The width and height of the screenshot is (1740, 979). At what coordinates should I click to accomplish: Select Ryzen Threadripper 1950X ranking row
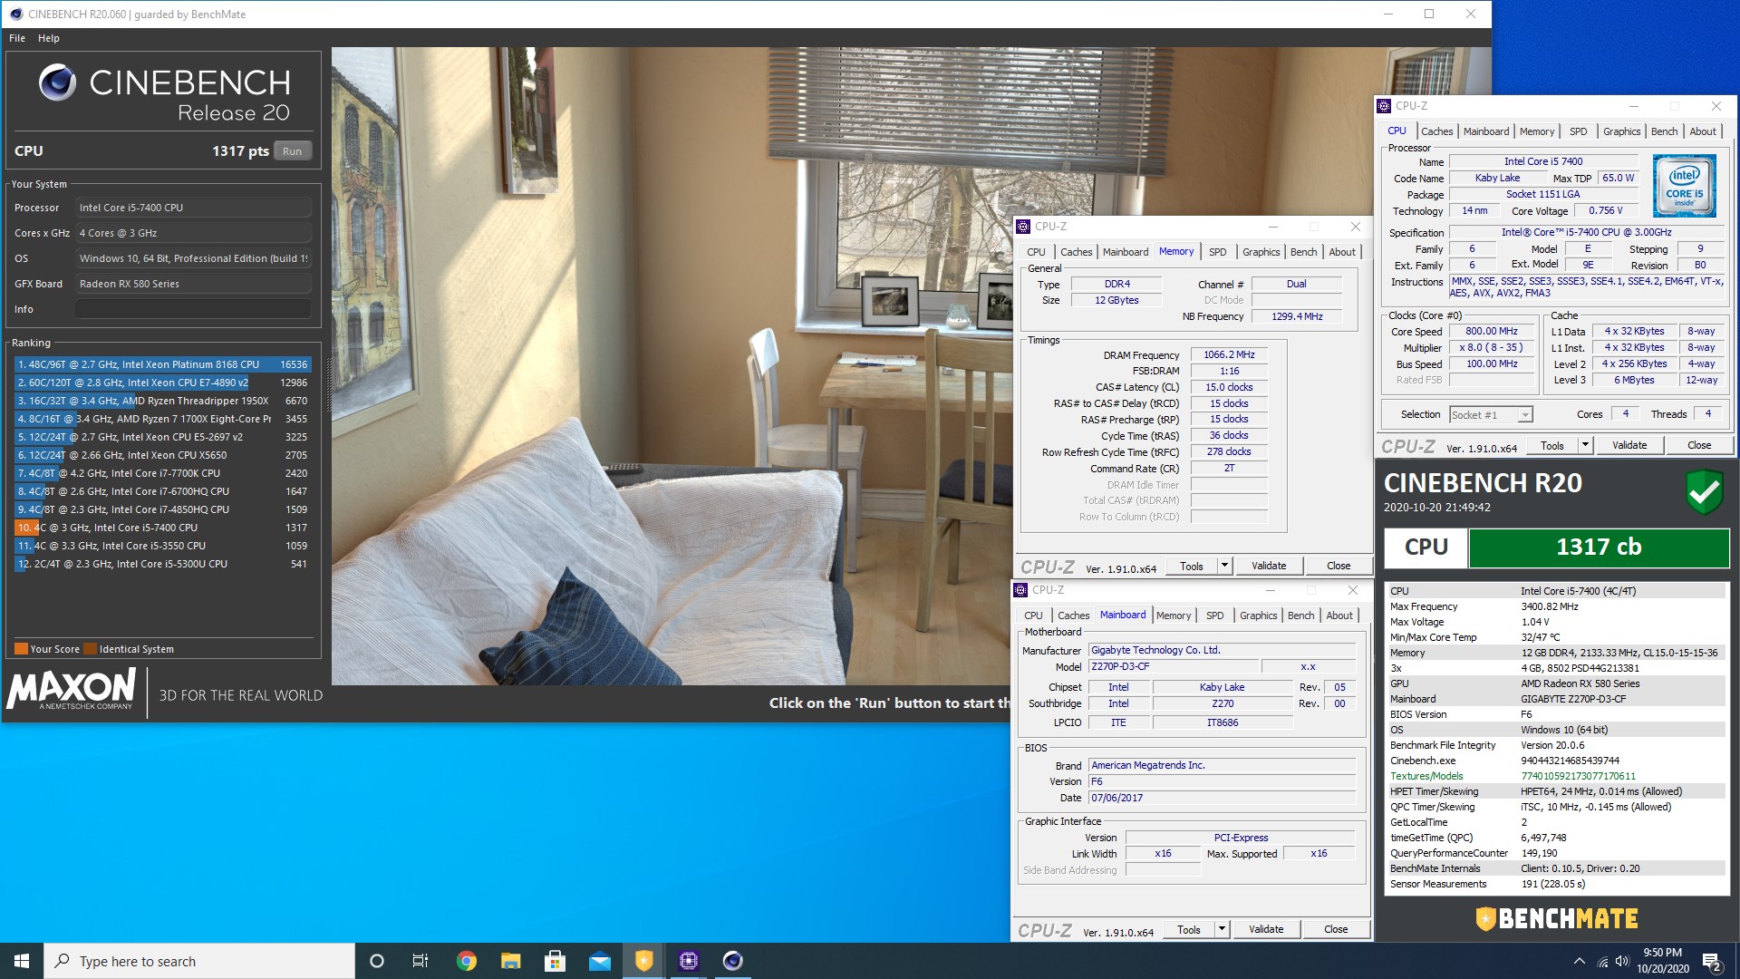[x=163, y=401]
